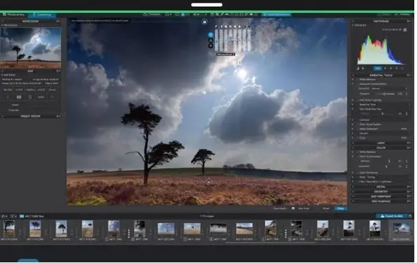Select the bottom dark mask circle
417x263 pixels.
click(x=211, y=45)
